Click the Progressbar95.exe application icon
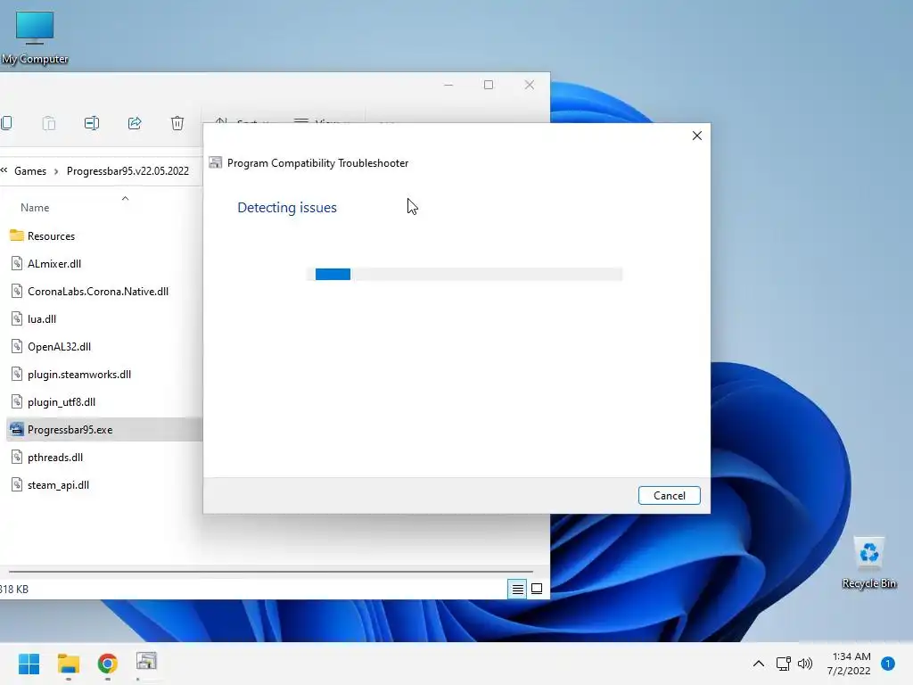Viewport: 913px width, 685px height. click(17, 429)
